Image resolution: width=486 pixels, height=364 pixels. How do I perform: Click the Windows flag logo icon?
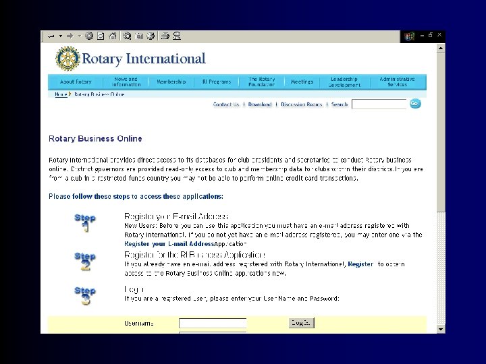pyautogui.click(x=409, y=36)
